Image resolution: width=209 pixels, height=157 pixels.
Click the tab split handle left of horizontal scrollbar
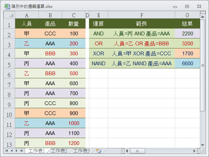click(123, 151)
